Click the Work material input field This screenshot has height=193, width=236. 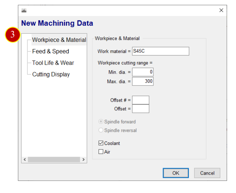pyautogui.click(x=161, y=51)
